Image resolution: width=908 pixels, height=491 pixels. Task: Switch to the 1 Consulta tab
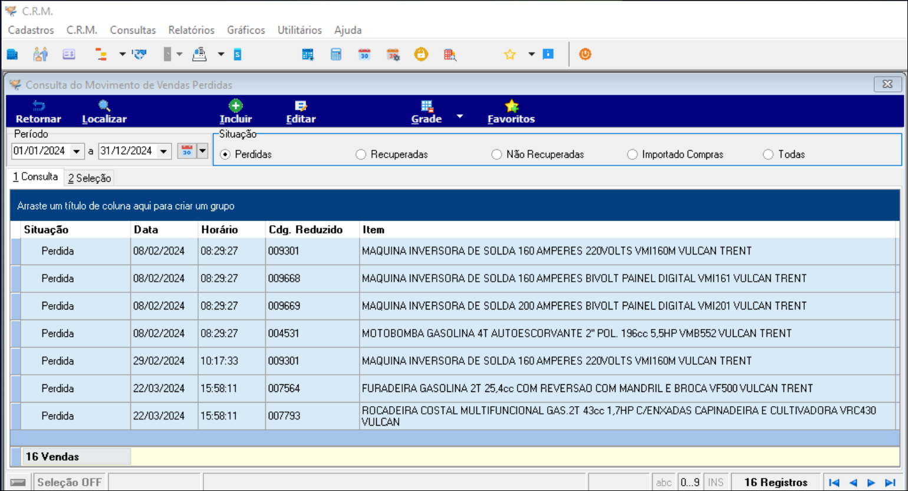click(35, 177)
